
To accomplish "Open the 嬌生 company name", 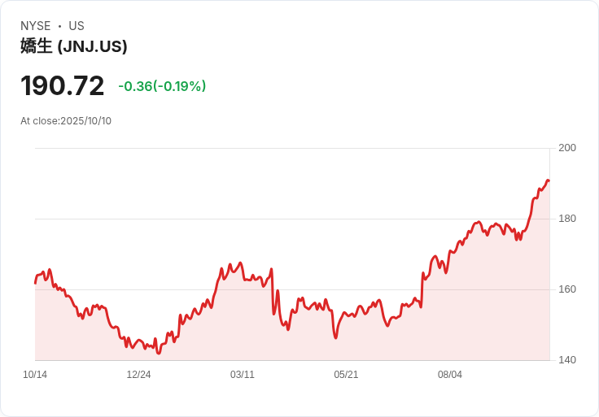I will click(x=37, y=46).
